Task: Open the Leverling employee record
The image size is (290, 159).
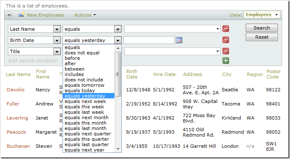Action: (17, 118)
